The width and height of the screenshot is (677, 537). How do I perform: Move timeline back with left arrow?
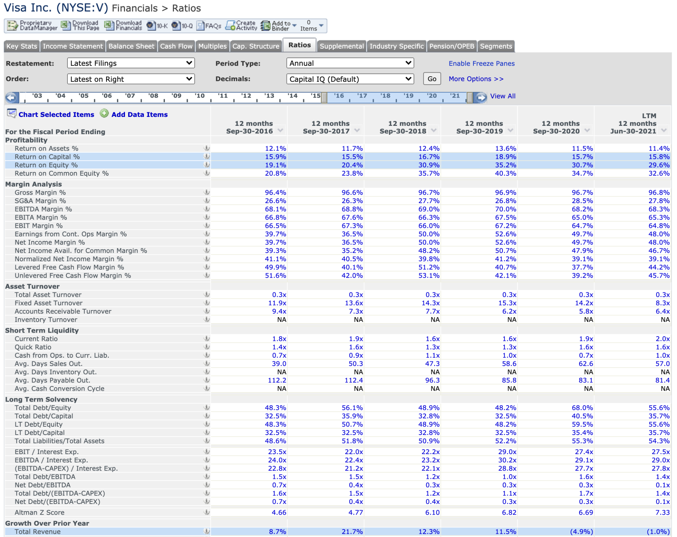12,97
